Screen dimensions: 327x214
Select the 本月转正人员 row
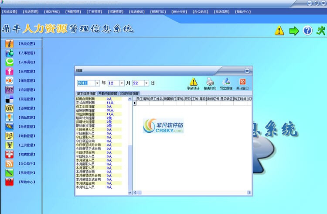99,187
